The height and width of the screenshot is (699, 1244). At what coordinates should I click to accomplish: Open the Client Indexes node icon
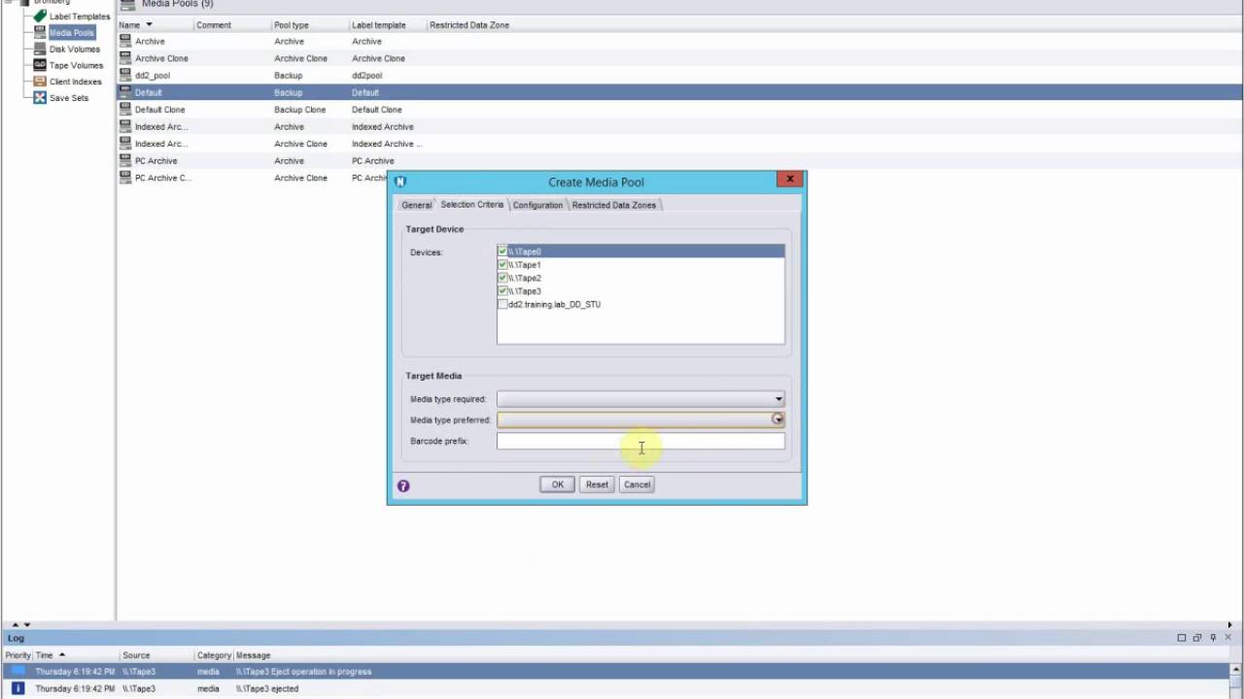coord(40,82)
